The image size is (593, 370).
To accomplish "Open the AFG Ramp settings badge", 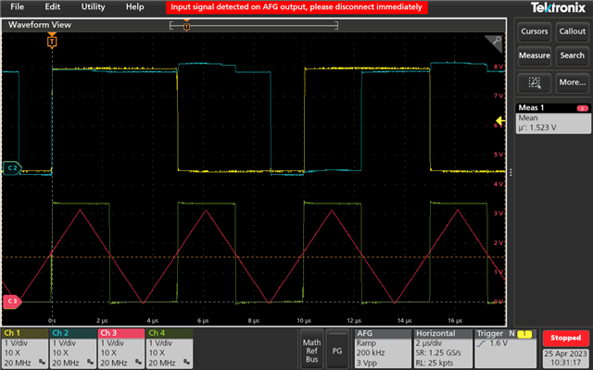I will tap(383, 349).
